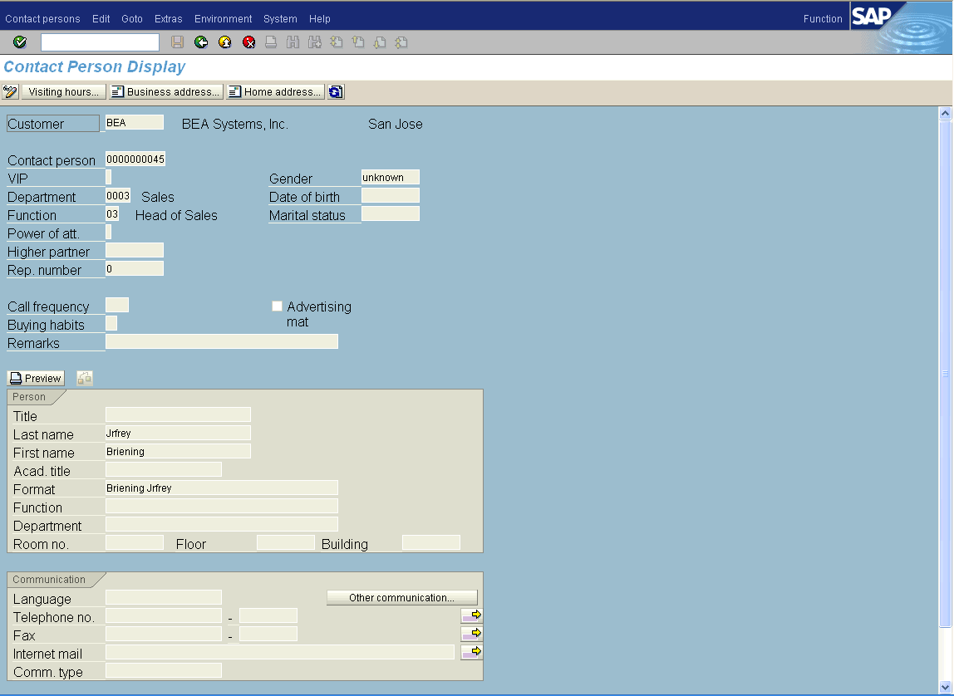This screenshot has height=696, width=954.
Task: Click the blue refresh icon after Home address
Action: 335,92
